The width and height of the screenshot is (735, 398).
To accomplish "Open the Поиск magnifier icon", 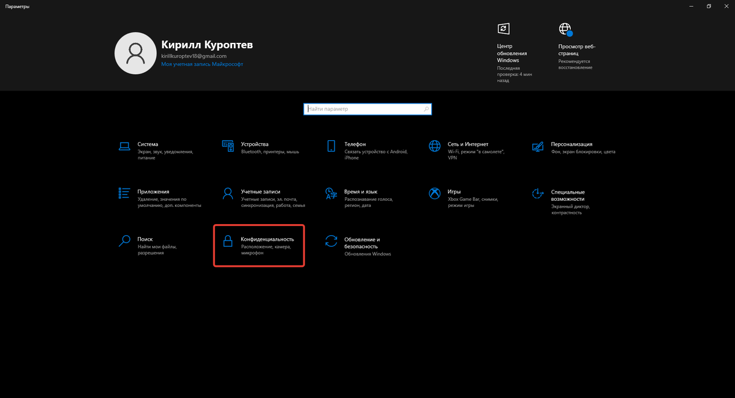I will (124, 241).
